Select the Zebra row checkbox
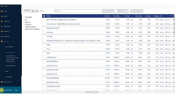Image resolution: width=175 pixels, height=98 pixels. [x=43, y=45]
